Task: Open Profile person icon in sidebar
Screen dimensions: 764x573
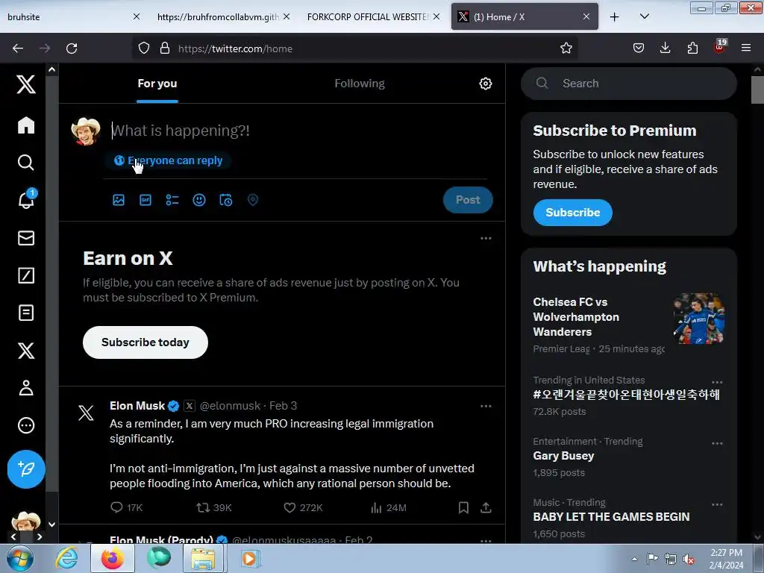Action: 26,388
